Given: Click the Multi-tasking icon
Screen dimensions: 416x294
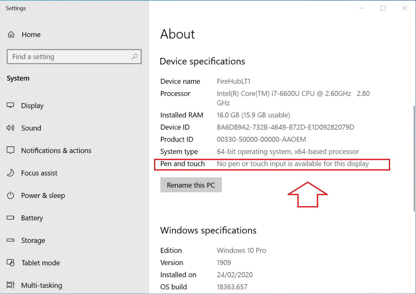Looking at the screenshot, I should click(11, 285).
